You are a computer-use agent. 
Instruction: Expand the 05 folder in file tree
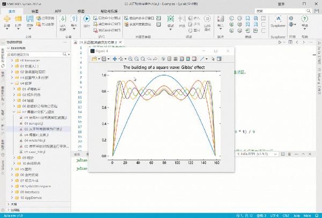tap(12, 169)
